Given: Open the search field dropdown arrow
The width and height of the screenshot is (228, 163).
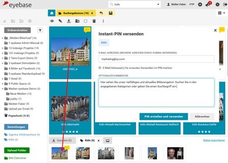Looking at the screenshot, I should tap(158, 5).
